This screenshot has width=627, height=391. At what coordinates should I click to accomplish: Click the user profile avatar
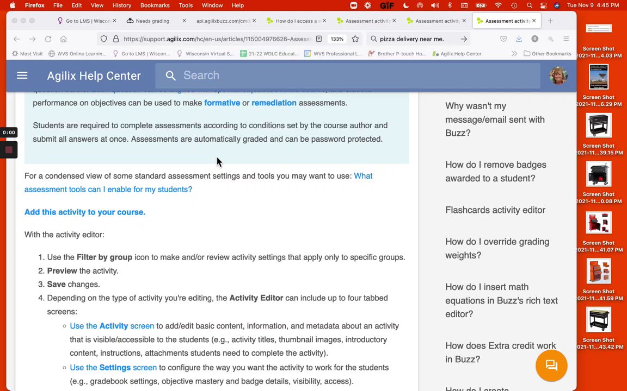point(558,75)
